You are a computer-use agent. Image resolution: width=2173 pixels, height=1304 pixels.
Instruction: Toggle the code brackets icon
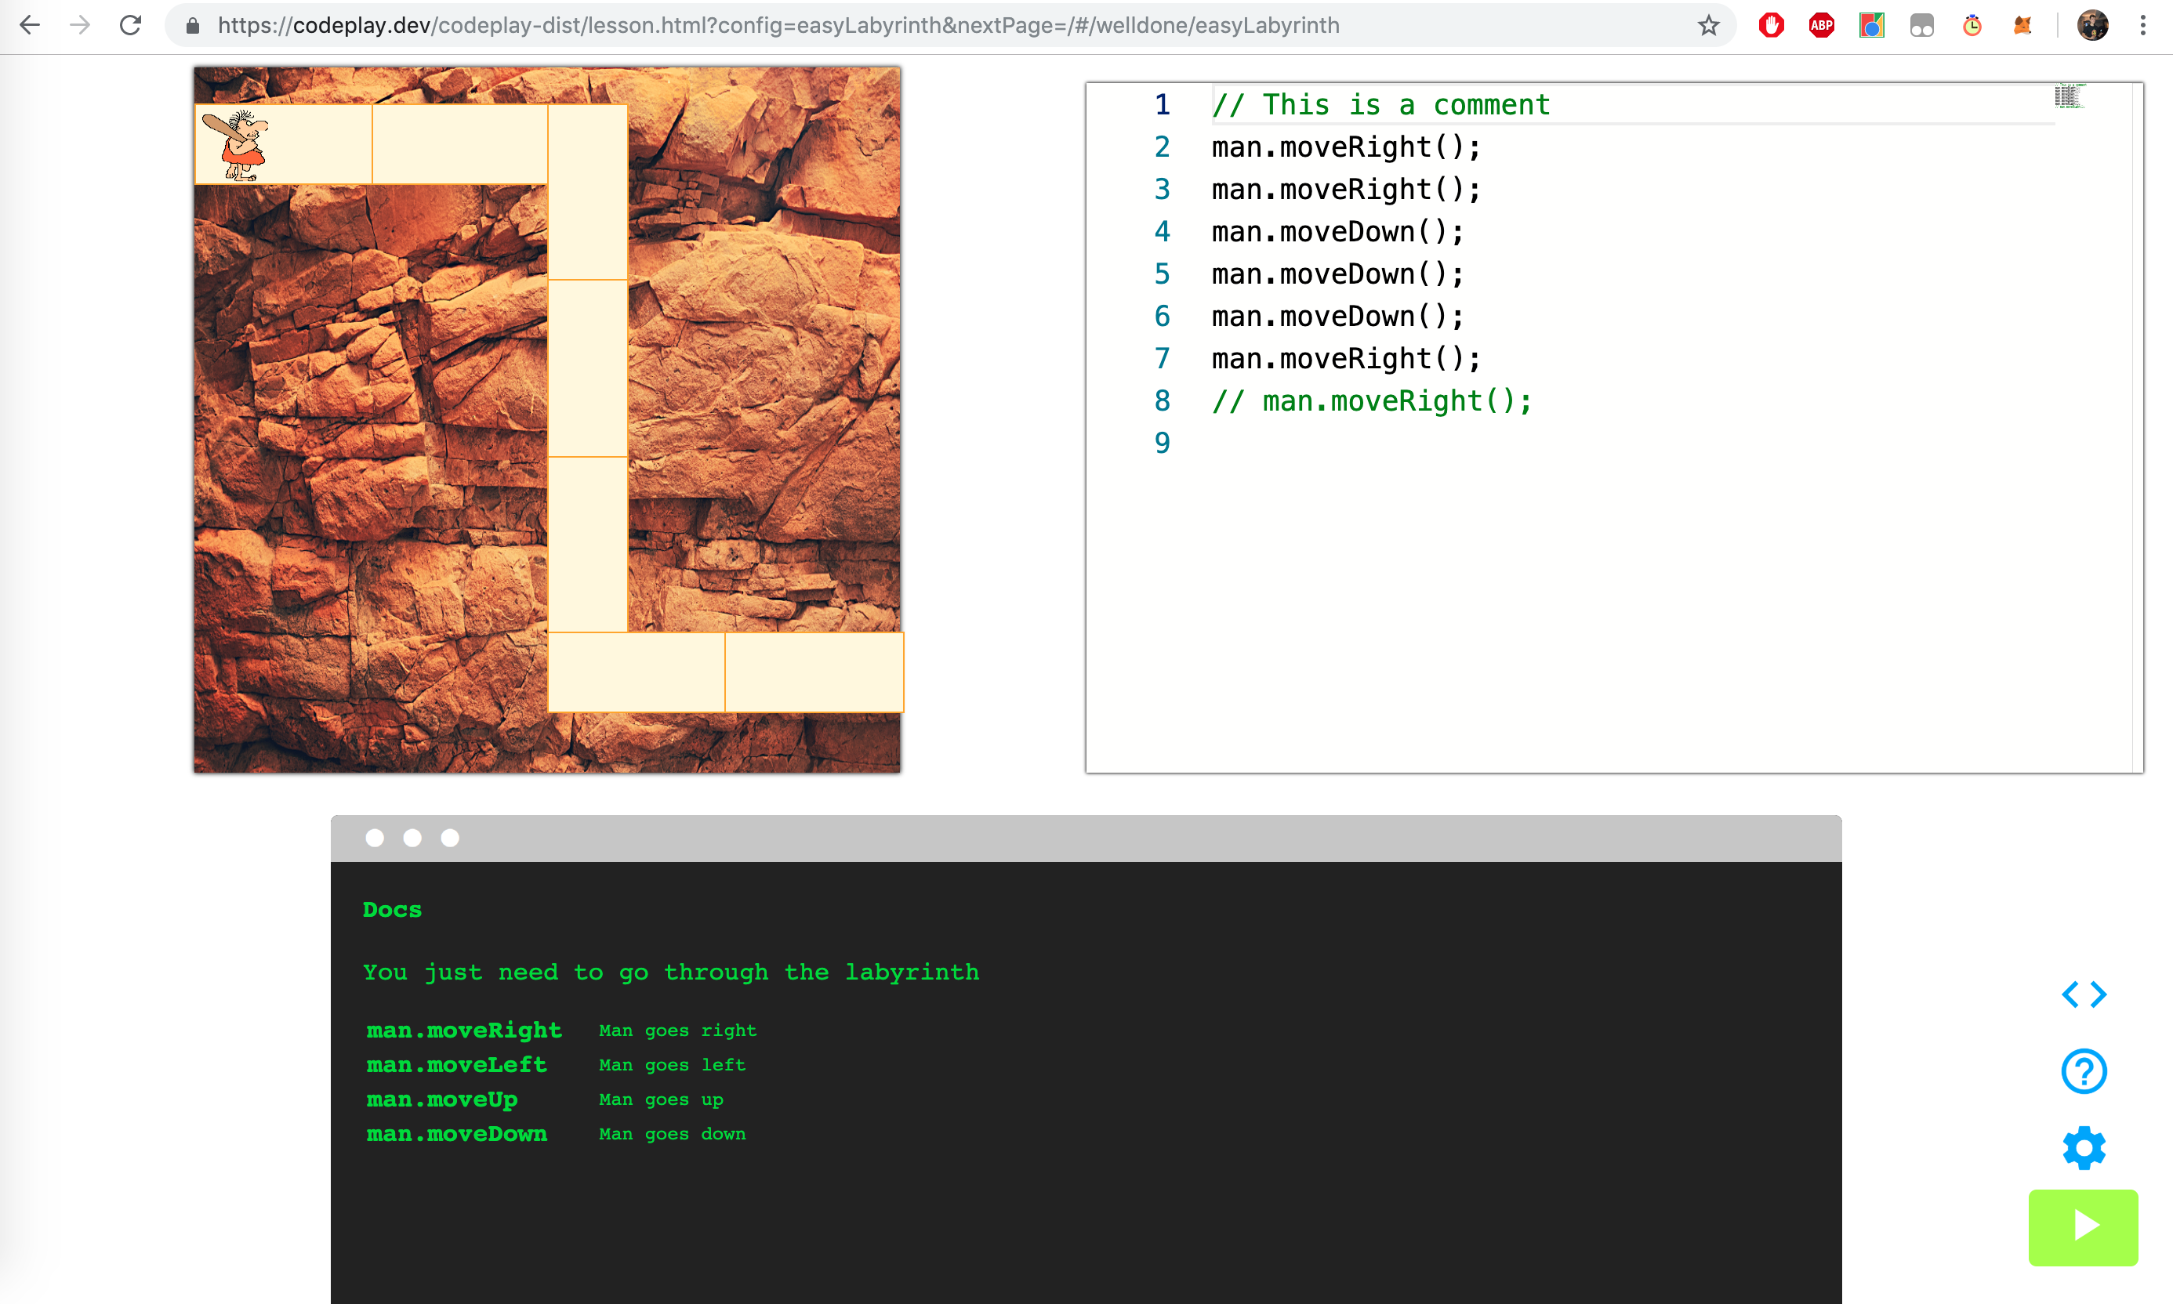point(2084,994)
